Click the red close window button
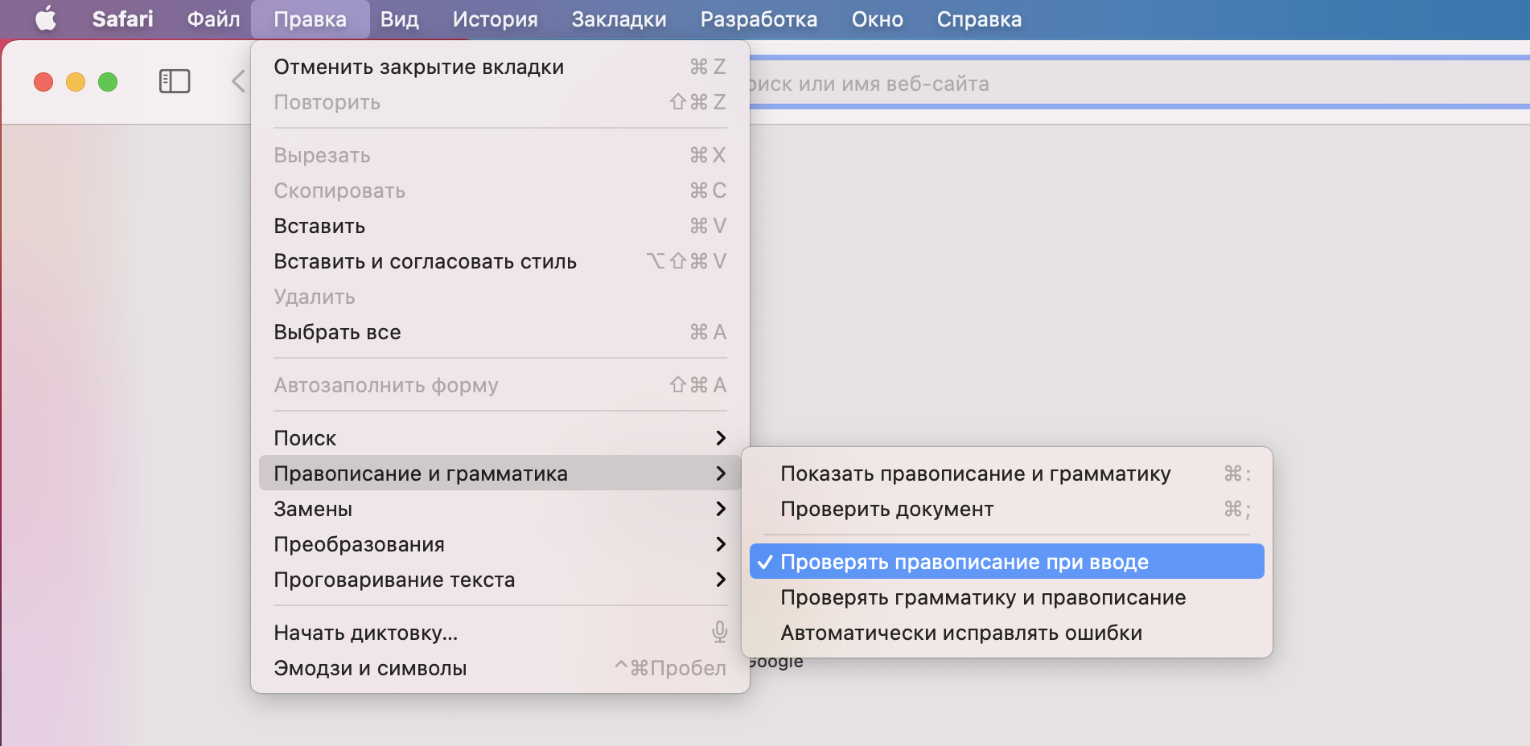The width and height of the screenshot is (1530, 746). (43, 82)
